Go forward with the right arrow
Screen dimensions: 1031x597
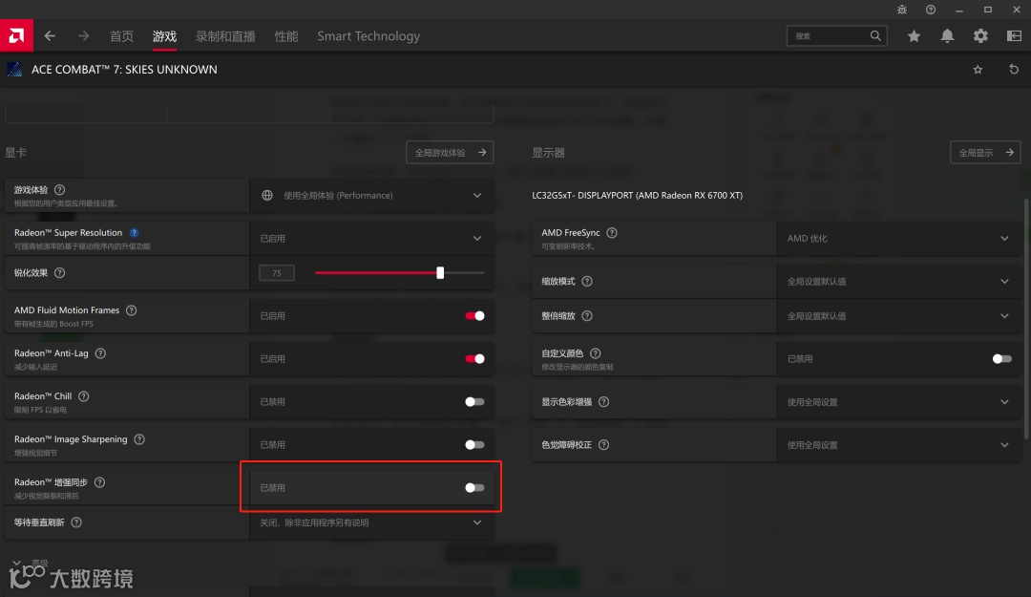83,36
